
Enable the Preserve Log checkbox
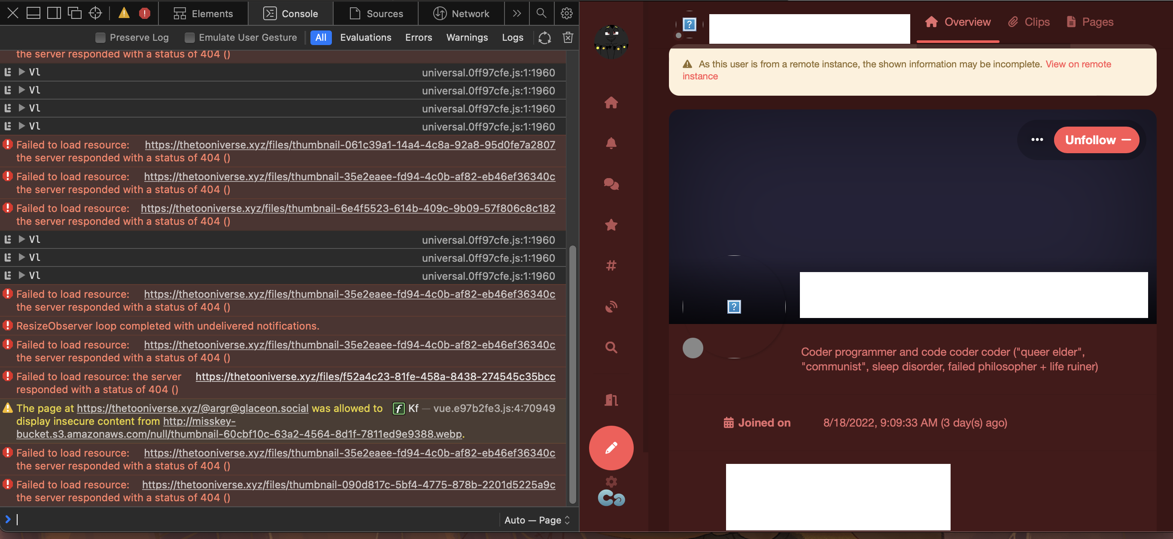pos(100,37)
